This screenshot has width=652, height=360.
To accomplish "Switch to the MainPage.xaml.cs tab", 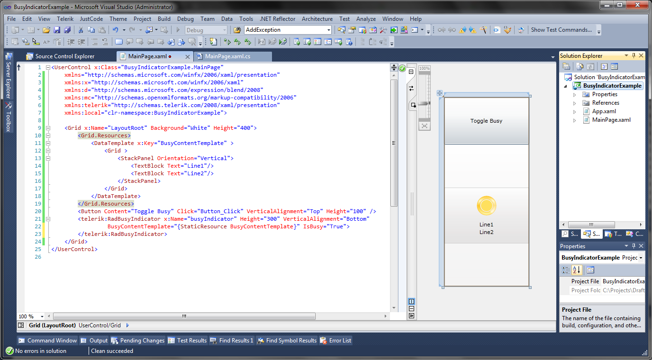I will [227, 56].
